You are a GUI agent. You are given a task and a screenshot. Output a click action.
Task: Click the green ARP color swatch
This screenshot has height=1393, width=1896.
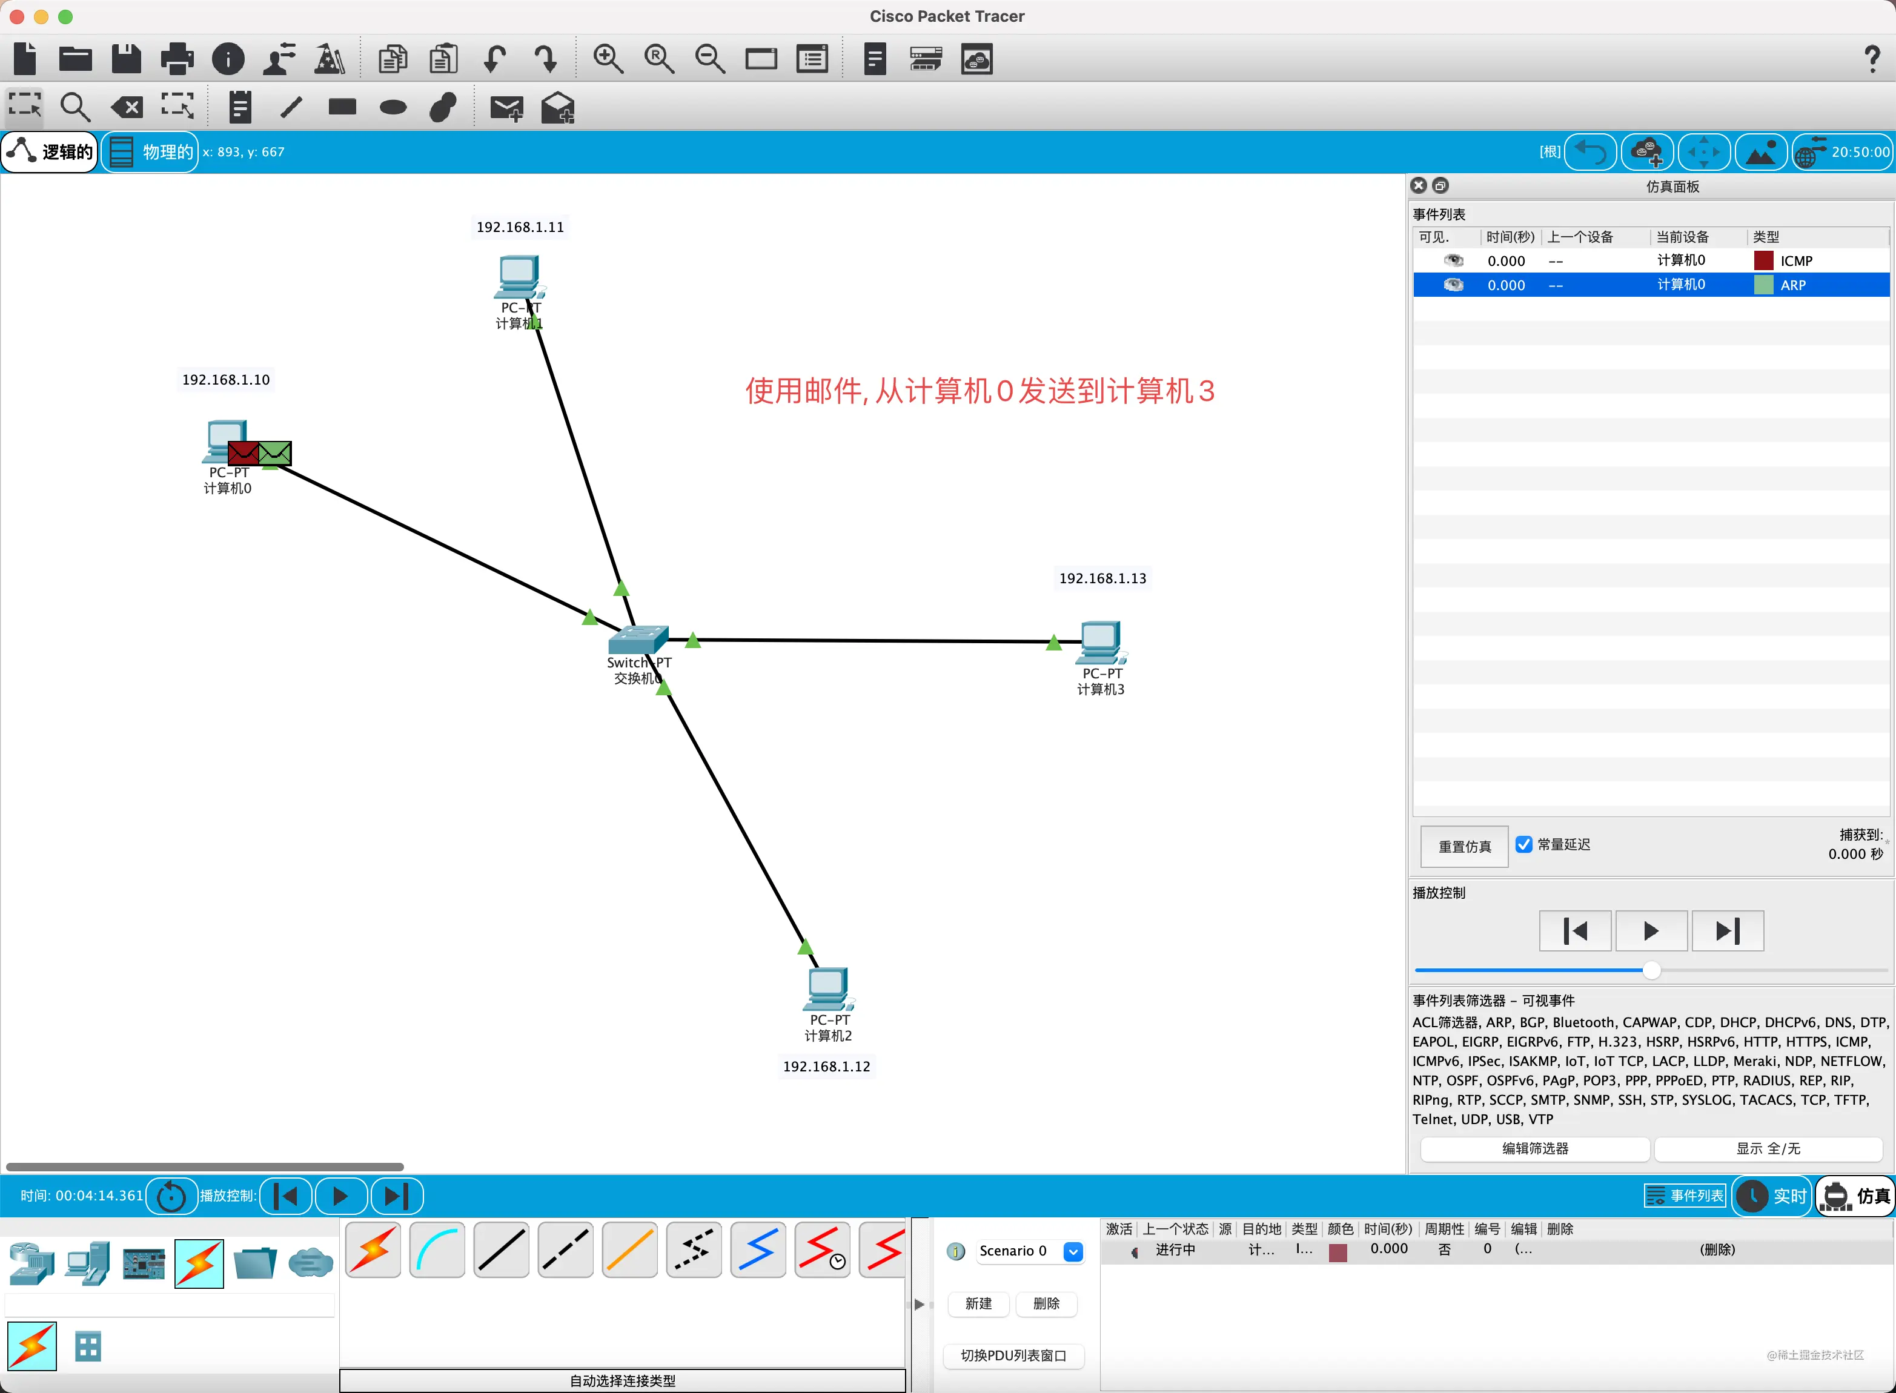(1763, 285)
